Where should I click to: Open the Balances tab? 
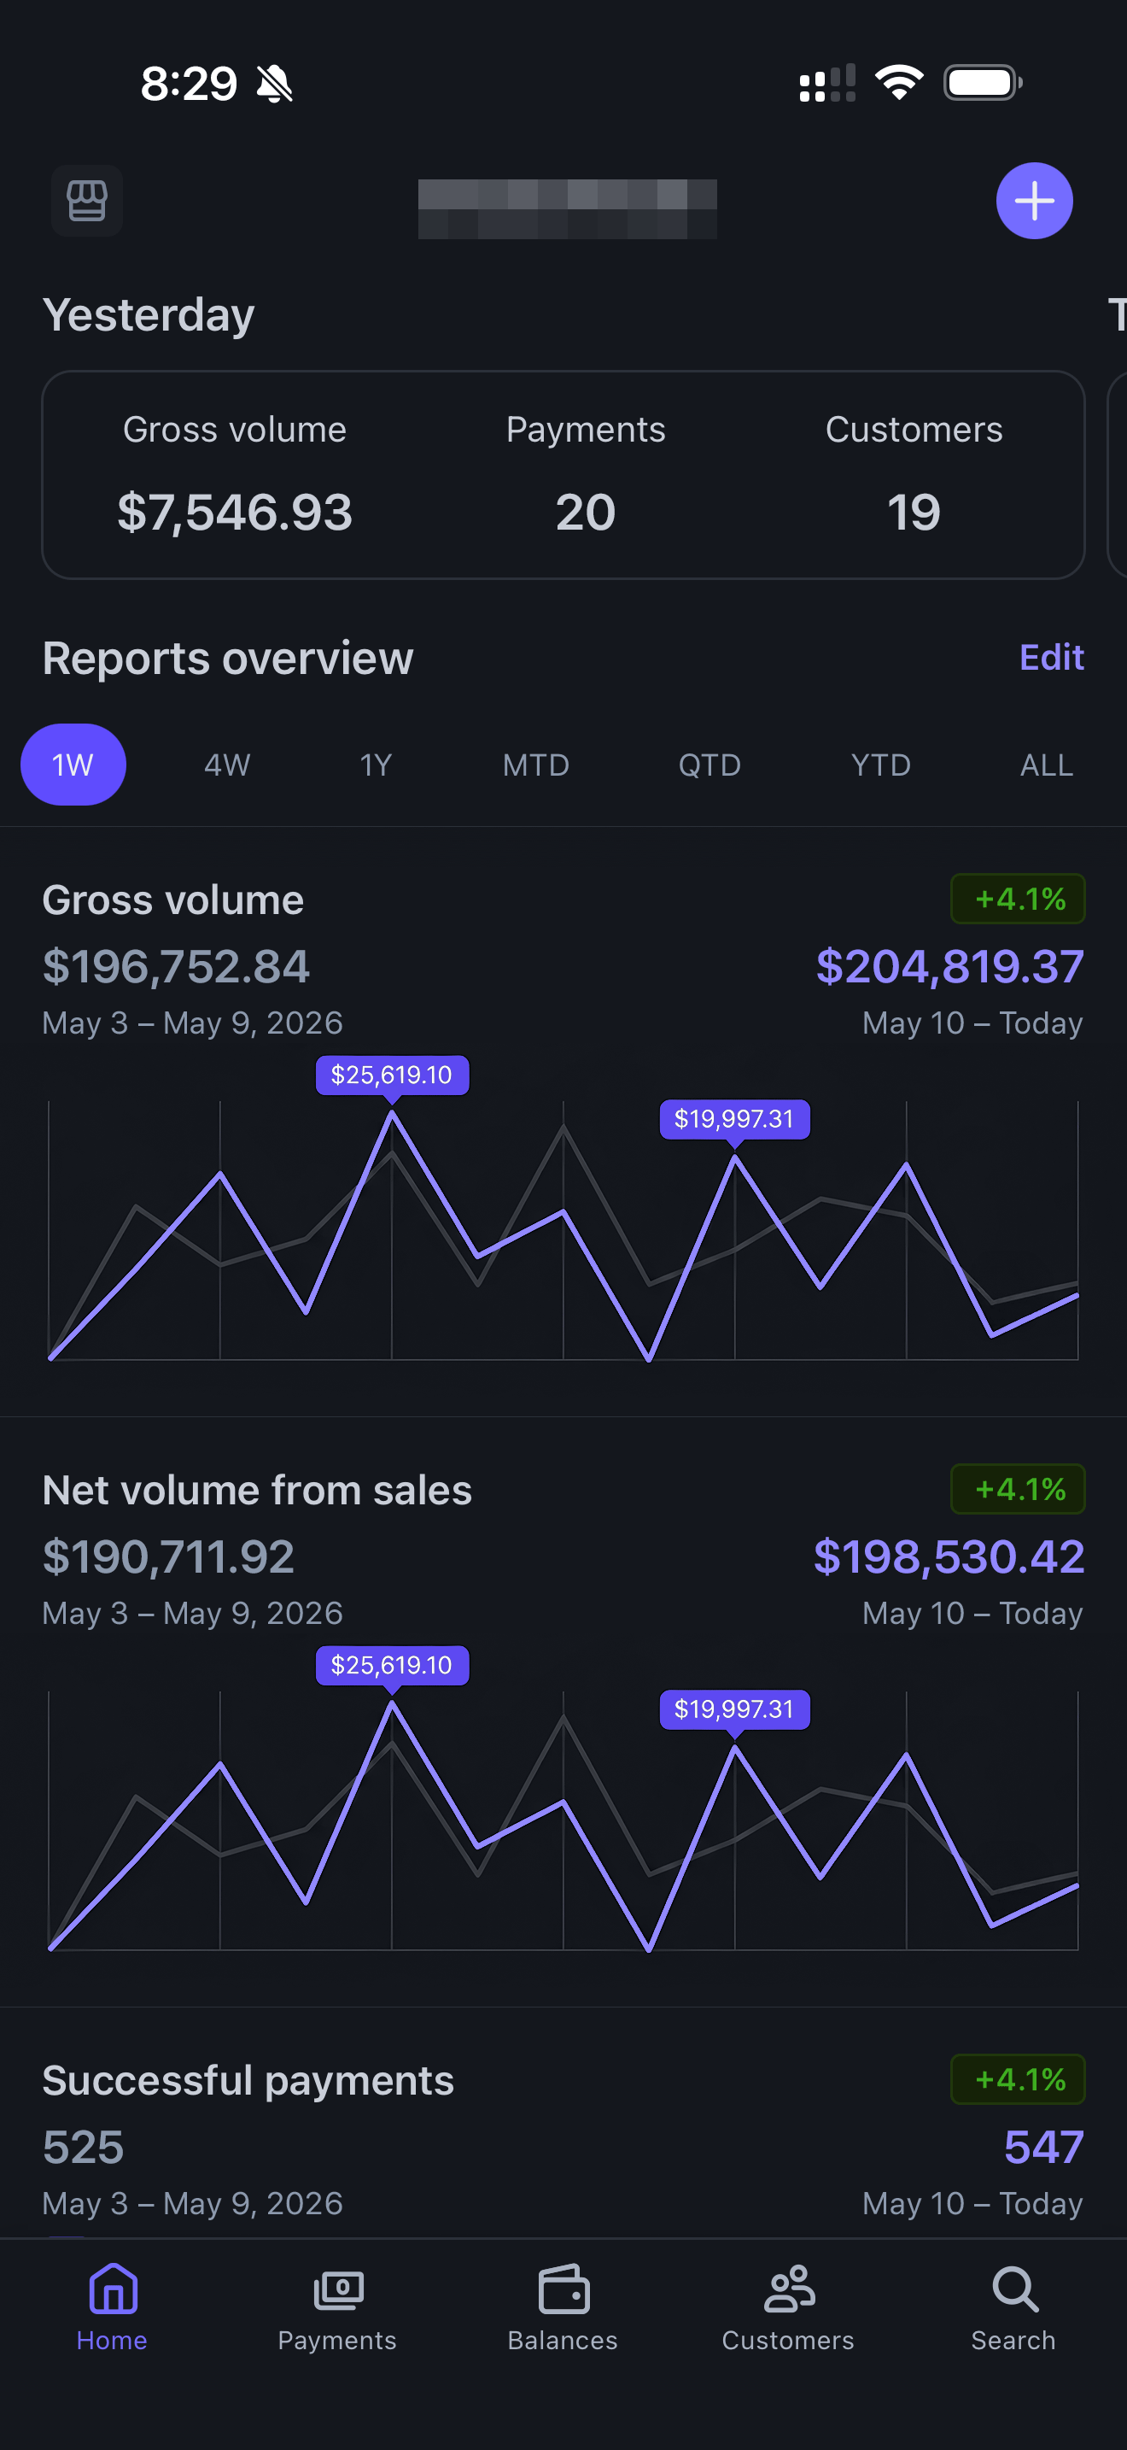(563, 2307)
